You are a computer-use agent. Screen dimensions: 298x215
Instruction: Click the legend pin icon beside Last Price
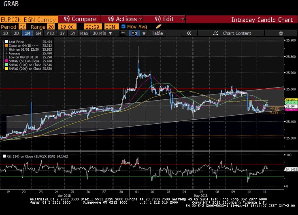pyautogui.click(x=4, y=41)
